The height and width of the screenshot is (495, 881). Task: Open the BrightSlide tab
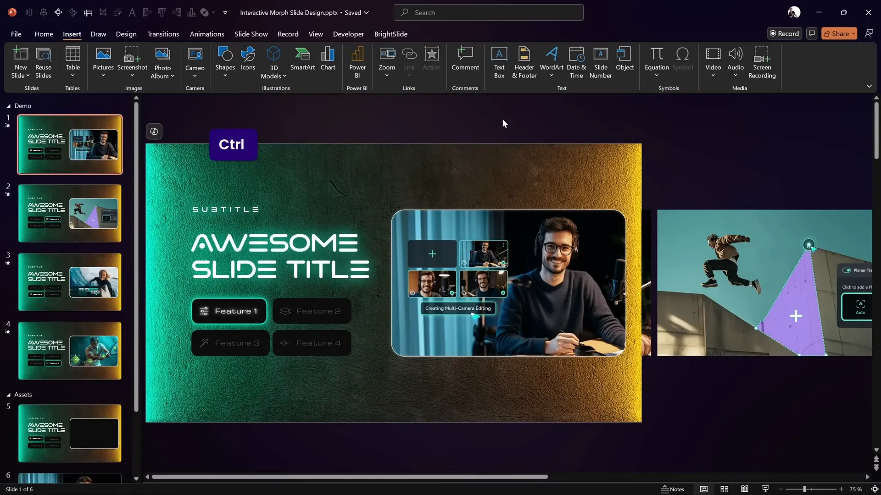[390, 34]
